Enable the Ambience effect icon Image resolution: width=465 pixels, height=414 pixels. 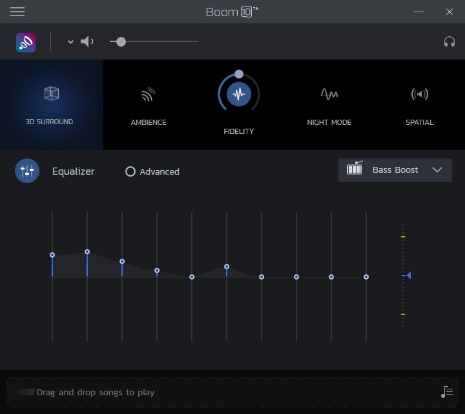(x=149, y=94)
